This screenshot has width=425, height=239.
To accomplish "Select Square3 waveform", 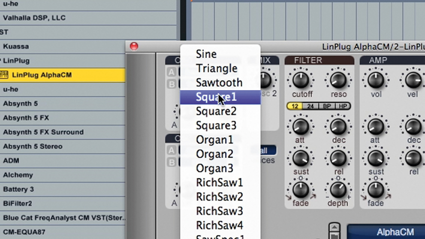I will [220, 125].
